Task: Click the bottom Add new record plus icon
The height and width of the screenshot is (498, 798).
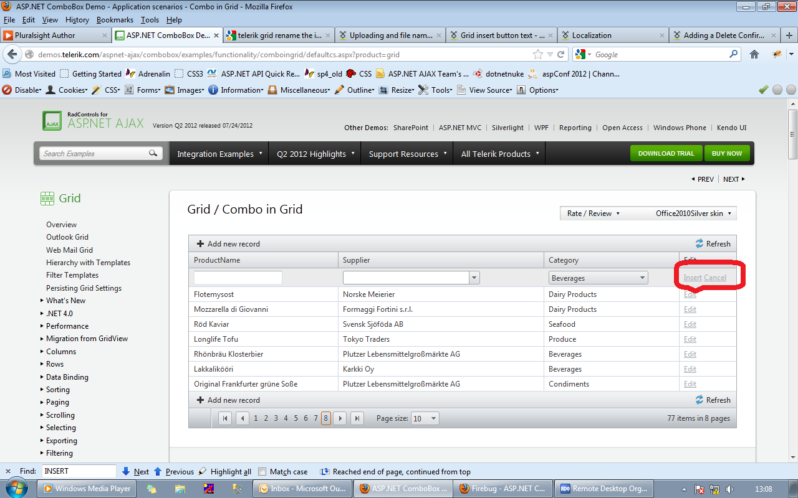Action: click(200, 400)
